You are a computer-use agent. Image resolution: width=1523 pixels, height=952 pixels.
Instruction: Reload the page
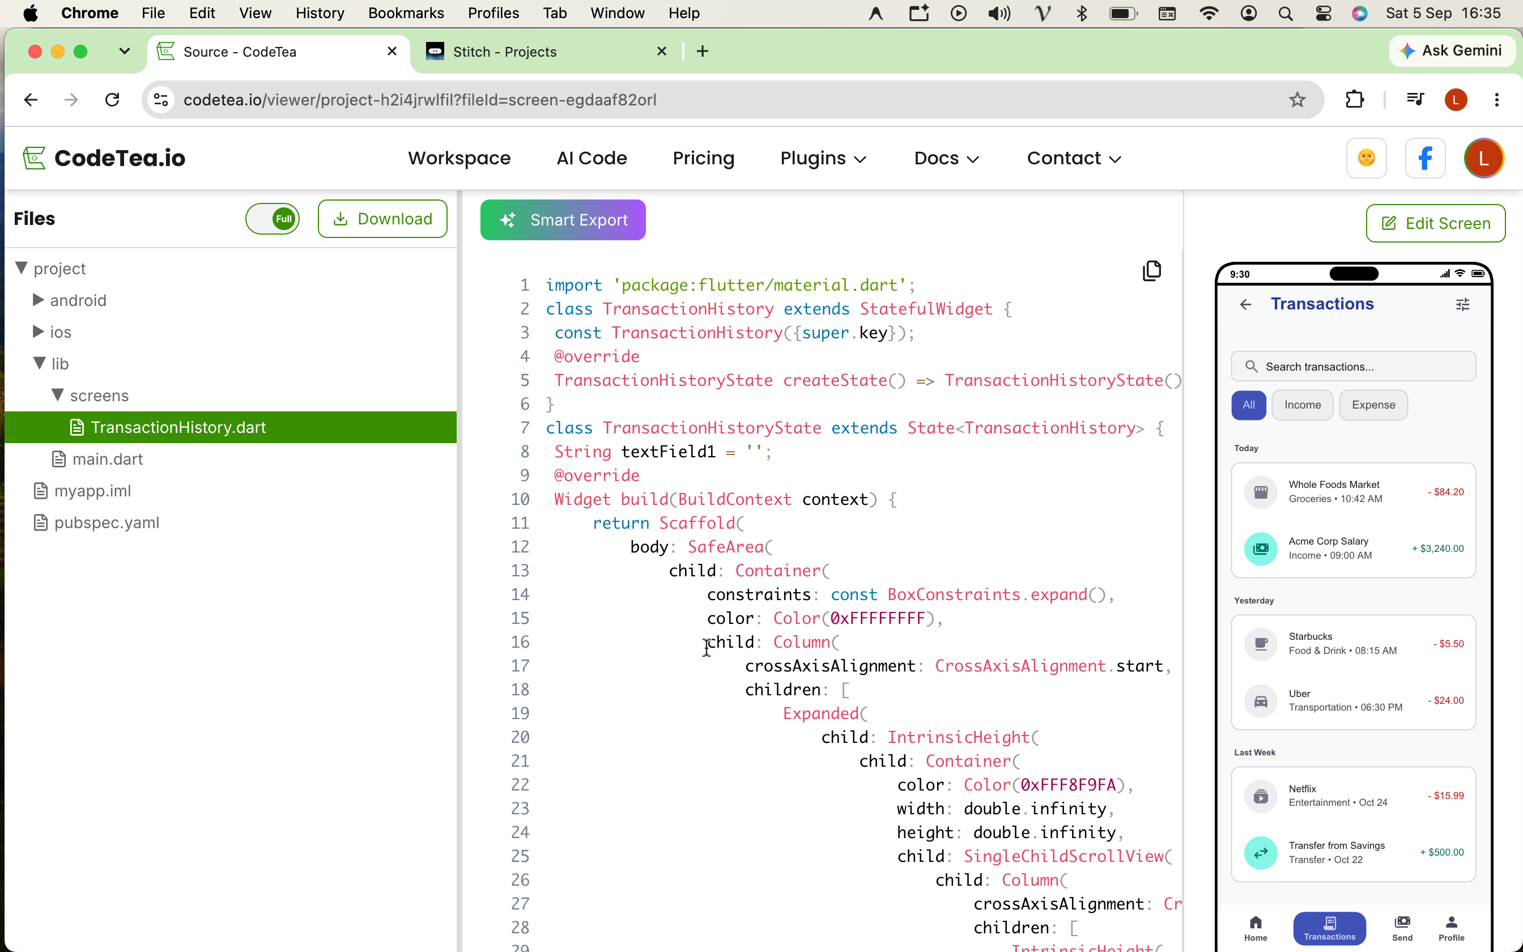112,100
